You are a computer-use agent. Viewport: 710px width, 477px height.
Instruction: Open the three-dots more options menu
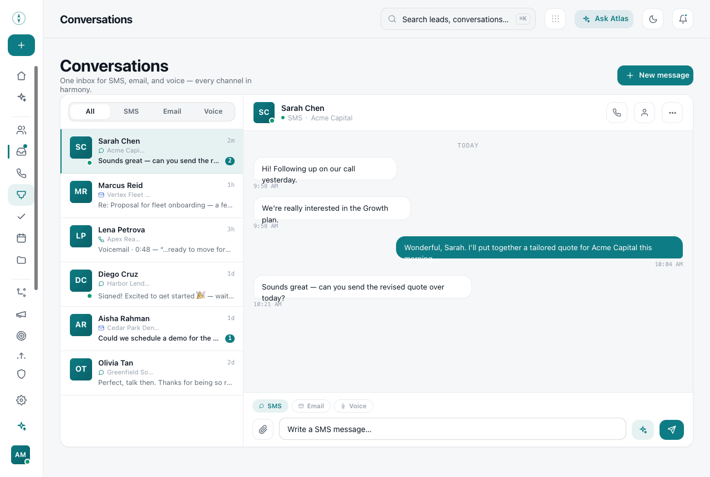point(672,113)
